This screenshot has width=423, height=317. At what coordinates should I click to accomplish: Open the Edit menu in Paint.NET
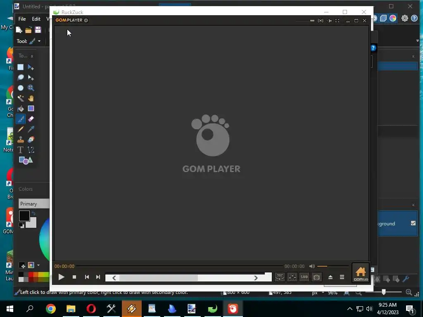[x=36, y=19]
